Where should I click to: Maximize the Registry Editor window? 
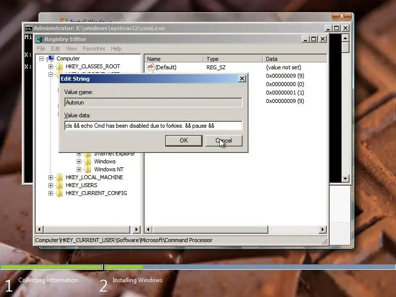point(313,39)
